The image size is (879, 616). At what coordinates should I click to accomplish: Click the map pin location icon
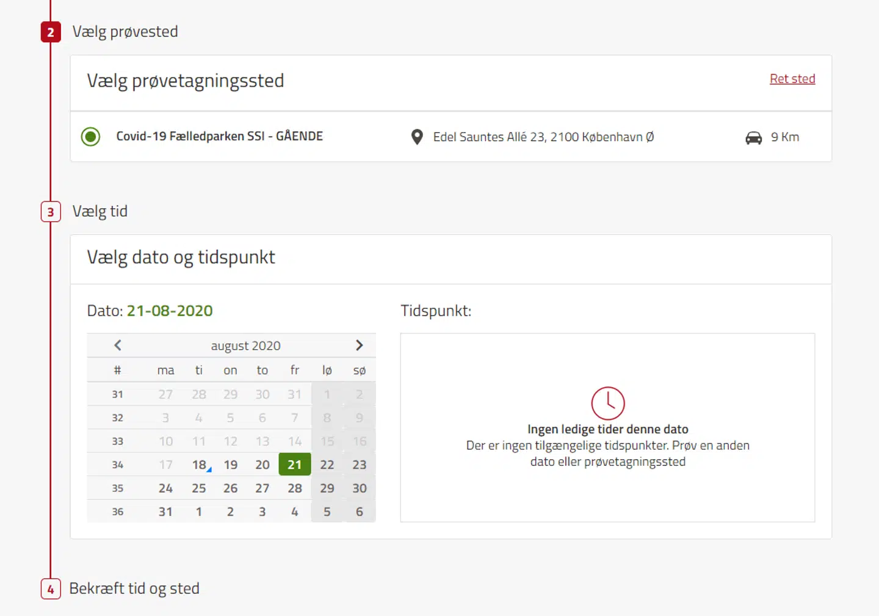[417, 137]
